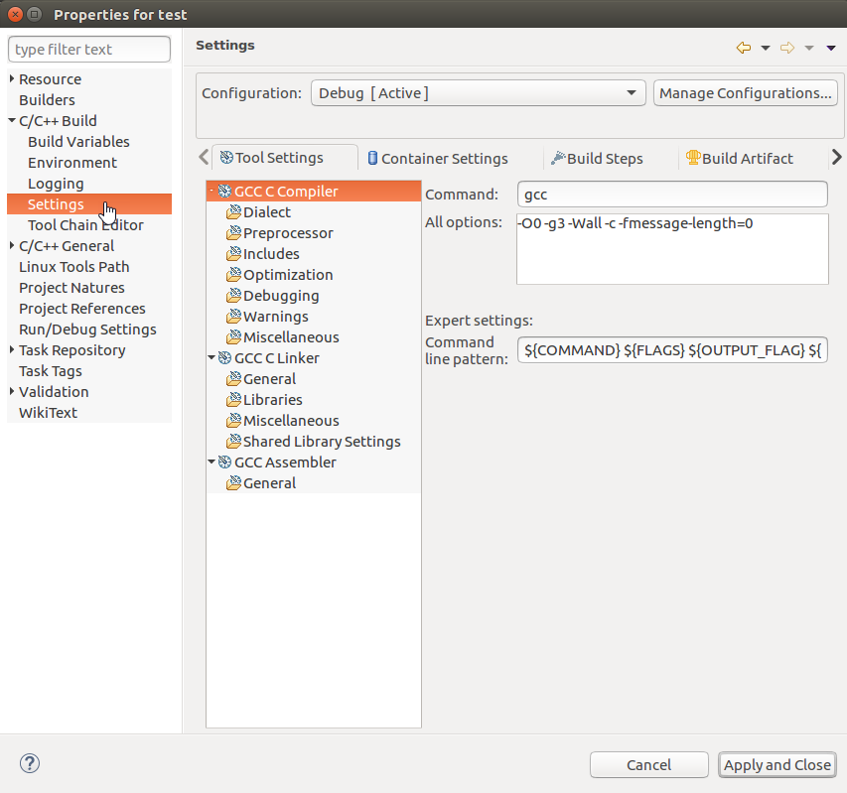
Task: Click the GCC C Linker tool icon
Action: coord(224,358)
